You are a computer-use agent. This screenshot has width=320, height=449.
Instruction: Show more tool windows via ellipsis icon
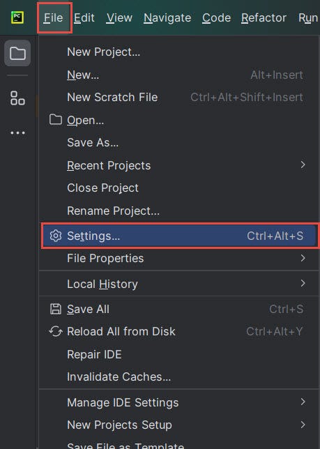point(17,133)
